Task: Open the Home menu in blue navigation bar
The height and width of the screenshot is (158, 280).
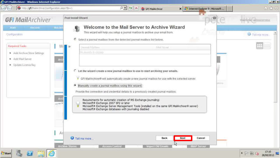Action: tap(13, 28)
